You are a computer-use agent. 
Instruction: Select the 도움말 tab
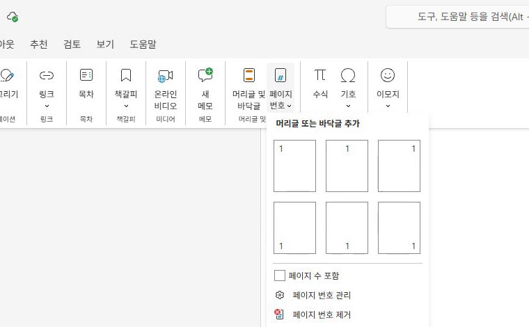[x=143, y=44]
